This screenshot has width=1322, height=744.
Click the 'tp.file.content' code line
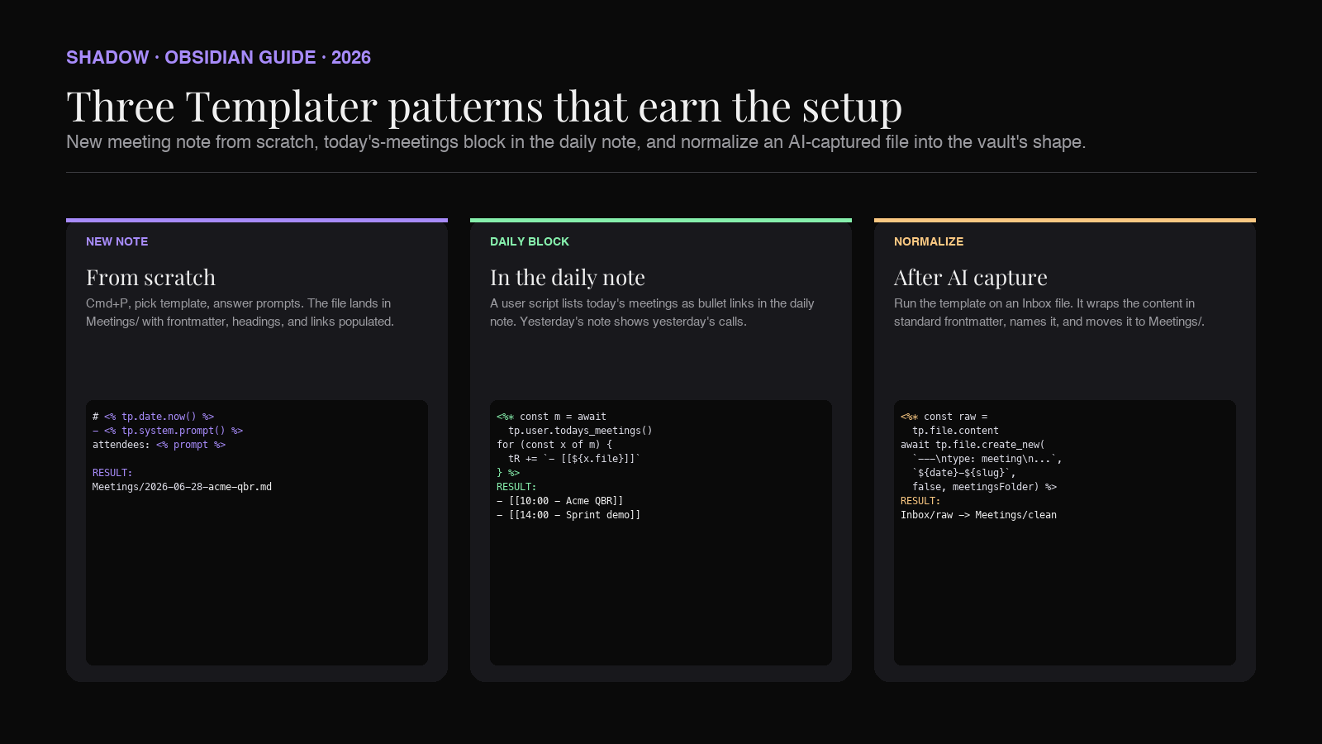[x=955, y=431]
